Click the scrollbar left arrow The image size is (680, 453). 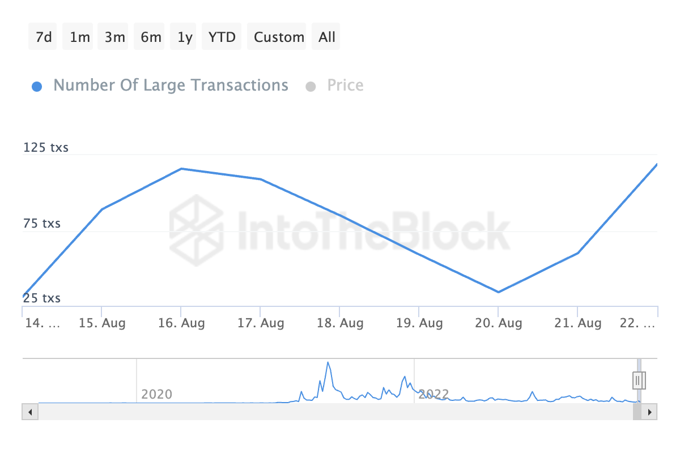(30, 412)
